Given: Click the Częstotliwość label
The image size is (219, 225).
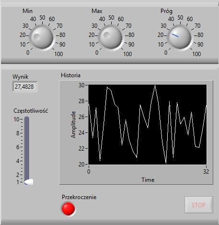Looking at the screenshot, I should click(x=31, y=111).
